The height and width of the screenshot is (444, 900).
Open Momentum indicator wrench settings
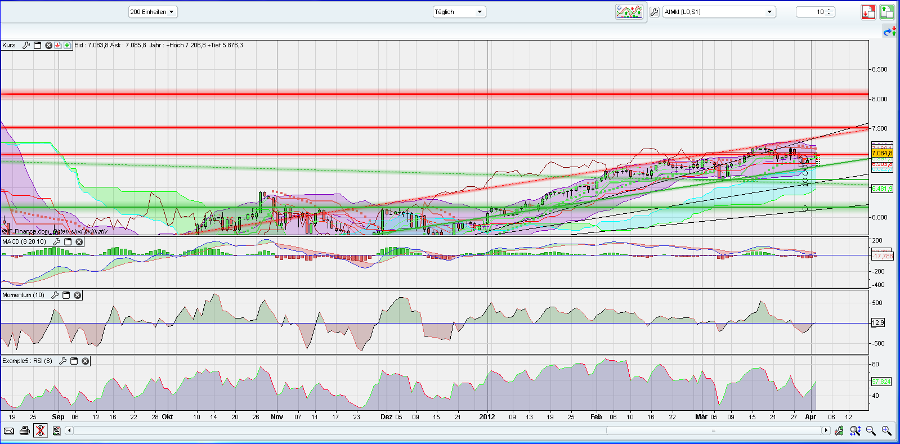[x=55, y=295]
